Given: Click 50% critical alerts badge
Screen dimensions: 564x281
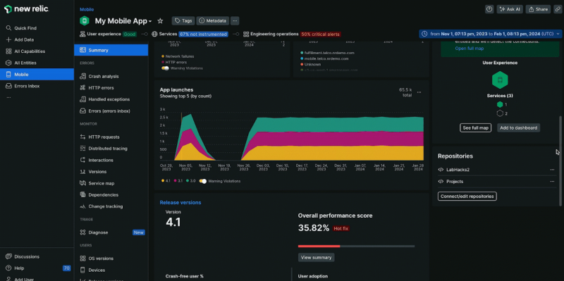Looking at the screenshot, I should [320, 34].
